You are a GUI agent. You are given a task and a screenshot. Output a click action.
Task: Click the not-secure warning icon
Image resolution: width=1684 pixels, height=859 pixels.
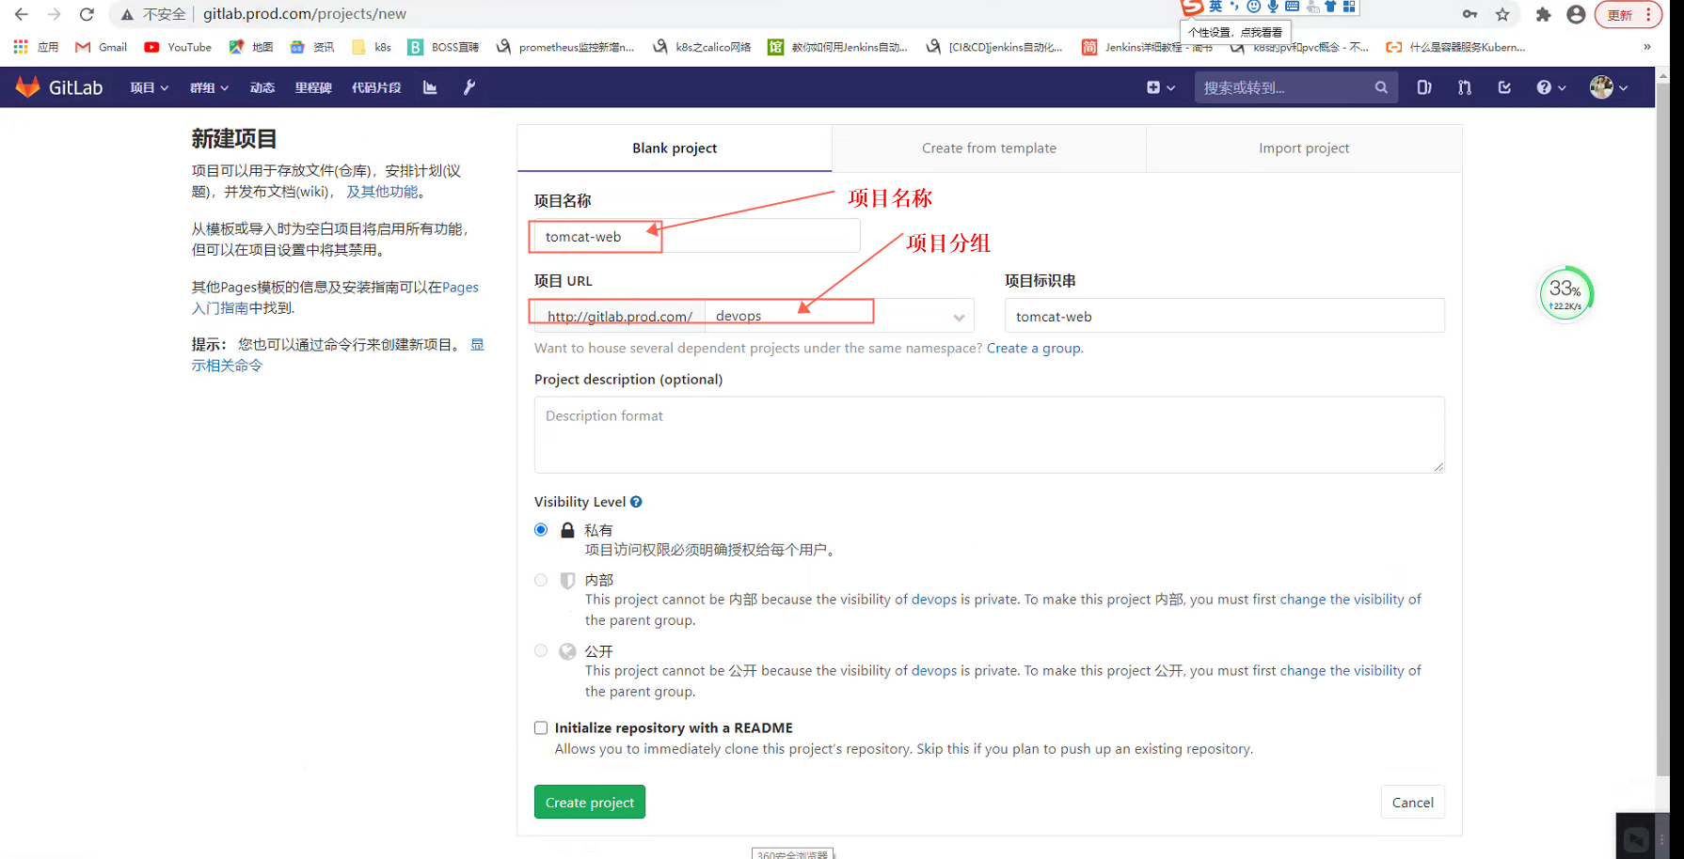127,14
